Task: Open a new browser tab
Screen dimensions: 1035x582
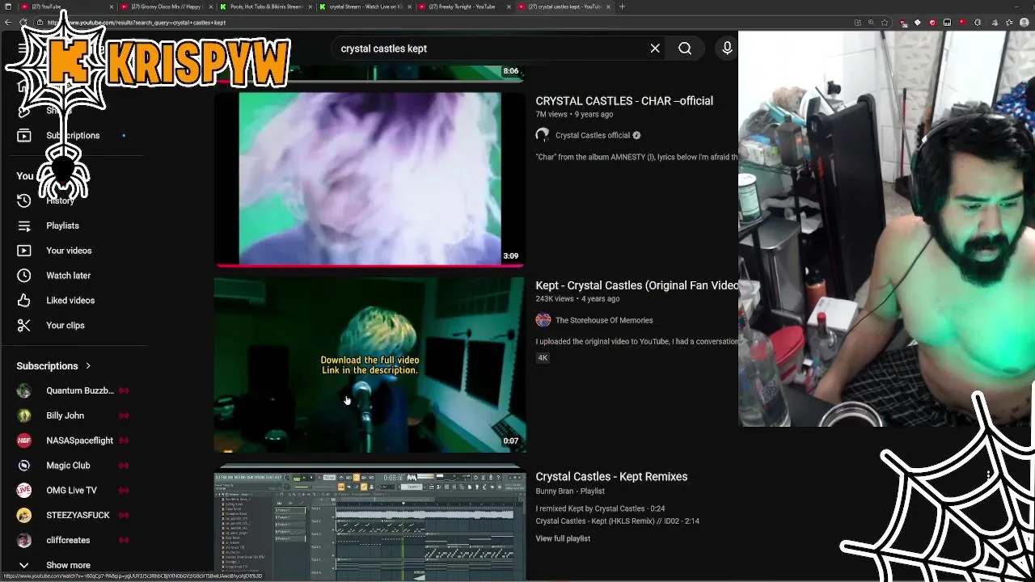Action: 622,6
